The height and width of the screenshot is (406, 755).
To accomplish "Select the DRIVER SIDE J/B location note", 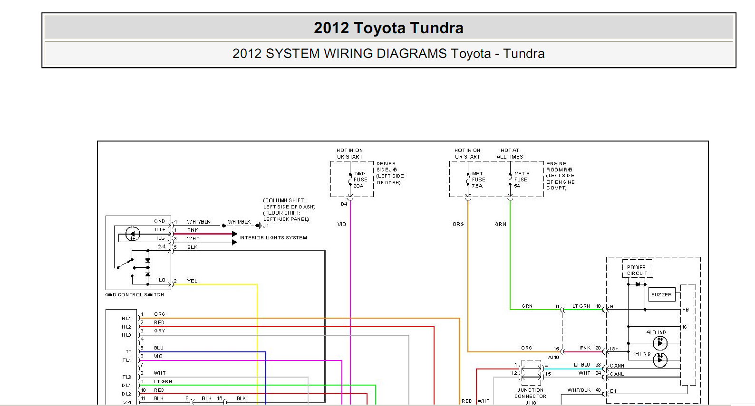I will coord(390,173).
